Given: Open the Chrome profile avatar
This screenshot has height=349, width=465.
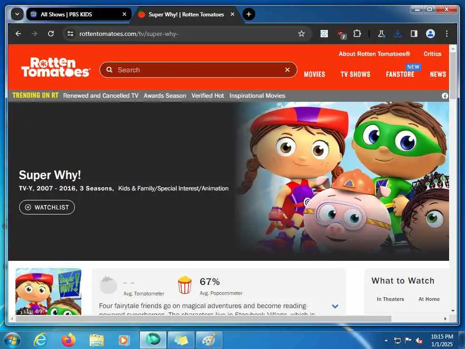Looking at the screenshot, I should point(430,34).
